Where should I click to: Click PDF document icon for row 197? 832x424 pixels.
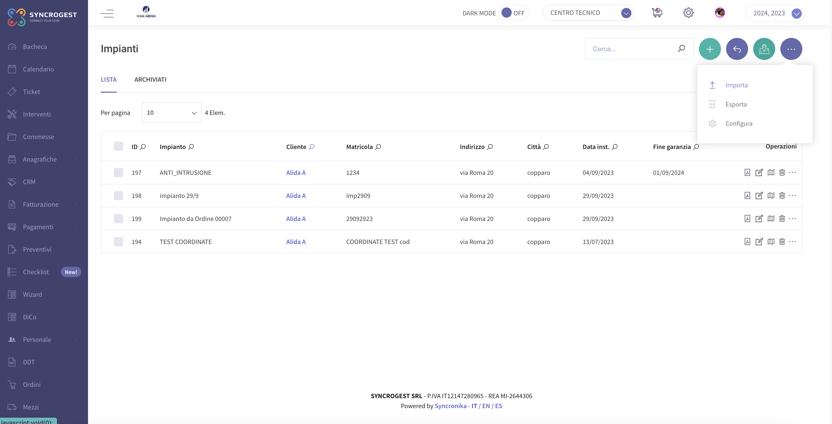pyautogui.click(x=747, y=172)
